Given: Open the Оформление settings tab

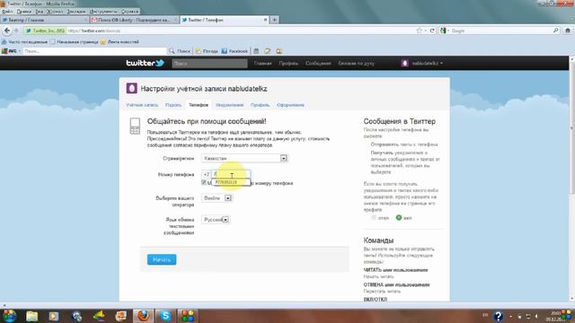Looking at the screenshot, I should 290,105.
